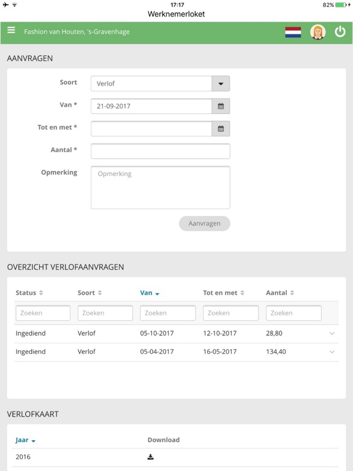Click the battery indicator in status bar
Image resolution: width=353 pixels, height=471 pixels.
pos(341,5)
